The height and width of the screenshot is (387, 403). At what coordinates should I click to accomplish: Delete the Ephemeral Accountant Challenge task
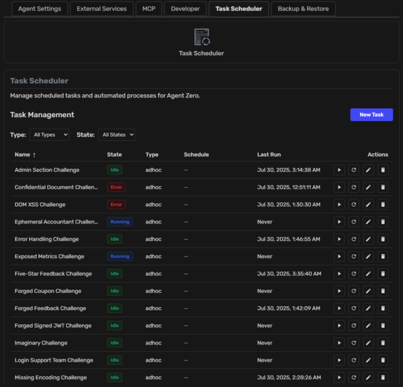(383, 222)
